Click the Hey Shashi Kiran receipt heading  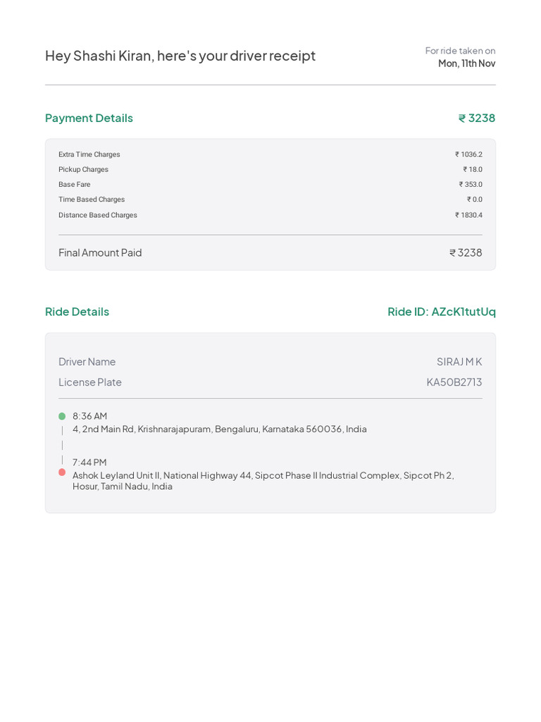click(180, 56)
